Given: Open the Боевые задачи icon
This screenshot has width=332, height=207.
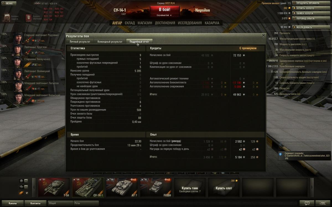Looking at the screenshot, I should pyautogui.click(x=7, y=18).
